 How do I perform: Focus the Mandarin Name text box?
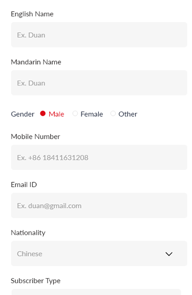[x=99, y=83]
